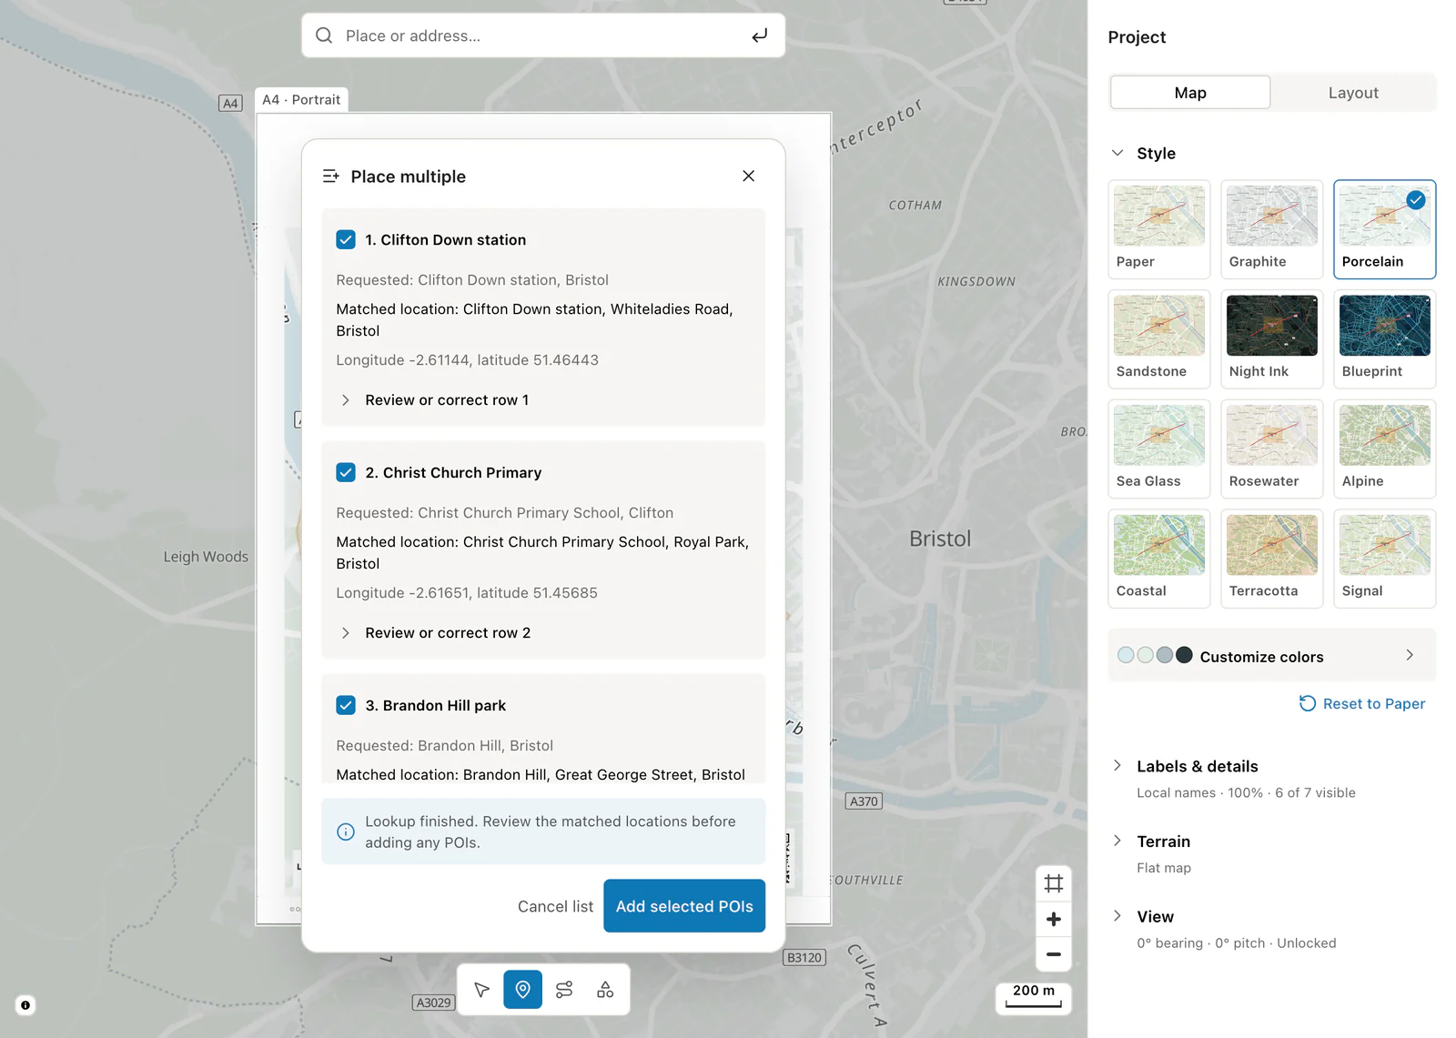Choose the Paper map style
This screenshot has height=1038, width=1456.
coord(1159,229)
